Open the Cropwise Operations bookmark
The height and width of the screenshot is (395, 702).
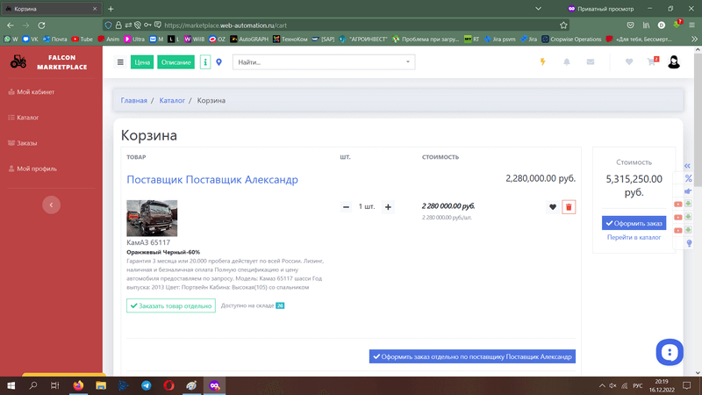(571, 39)
